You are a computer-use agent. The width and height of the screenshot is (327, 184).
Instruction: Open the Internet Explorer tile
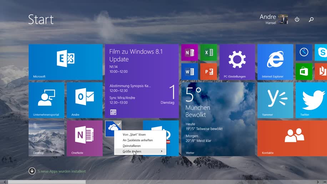coord(275,62)
